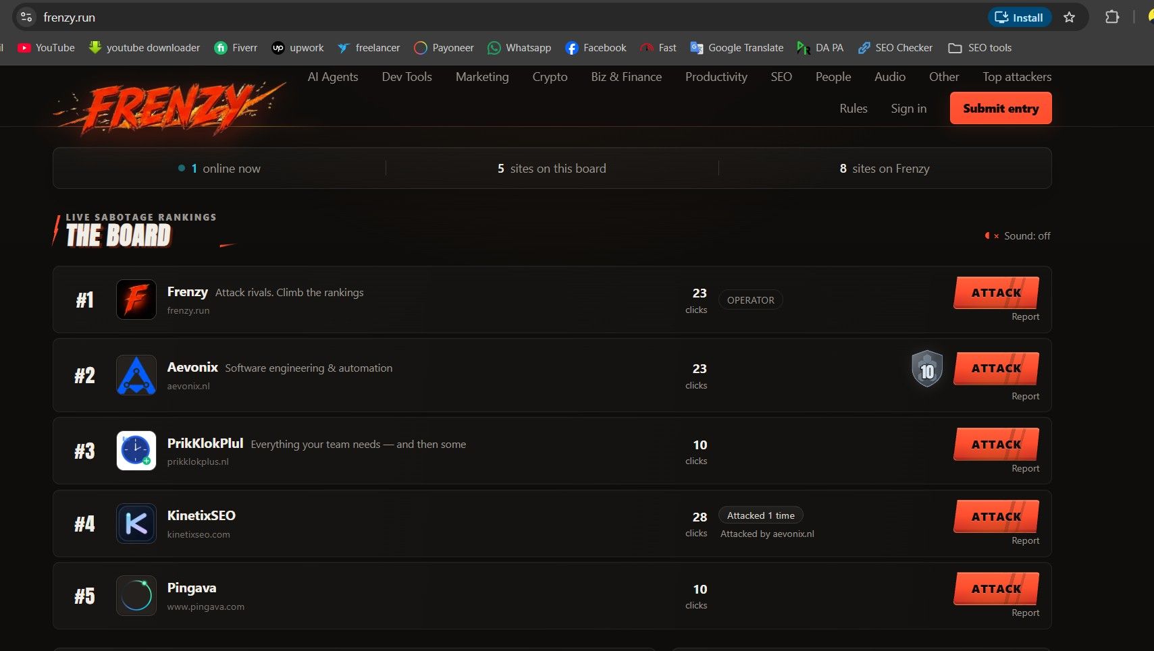Open the KinetixSEO entry title
Viewport: 1154px width, 651px height.
[x=201, y=515]
